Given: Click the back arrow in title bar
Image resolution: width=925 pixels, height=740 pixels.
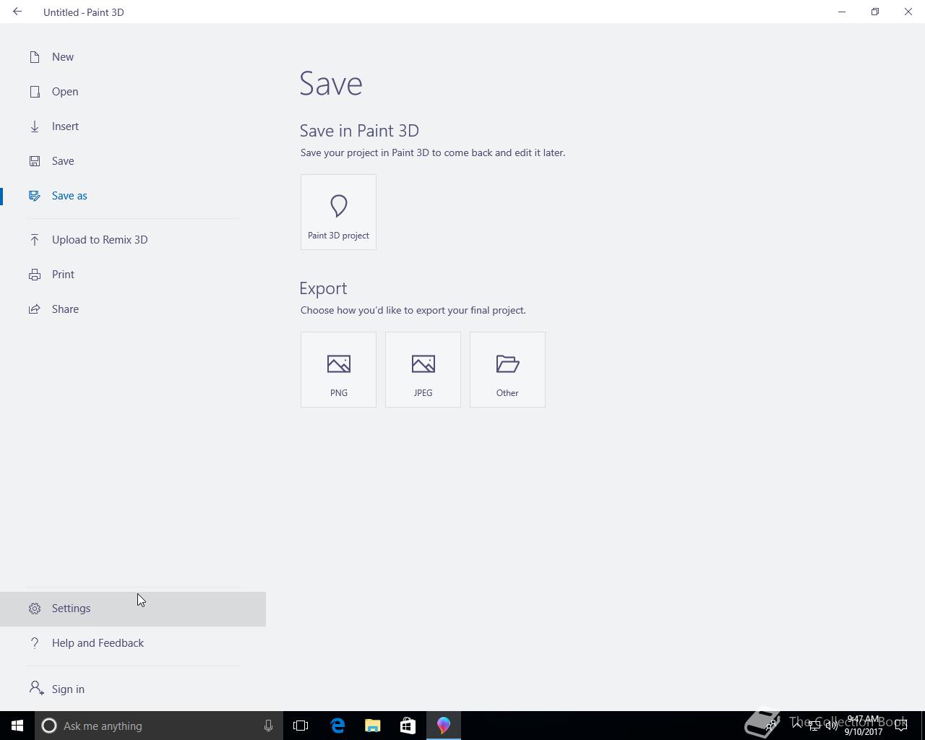Looking at the screenshot, I should coord(17,12).
